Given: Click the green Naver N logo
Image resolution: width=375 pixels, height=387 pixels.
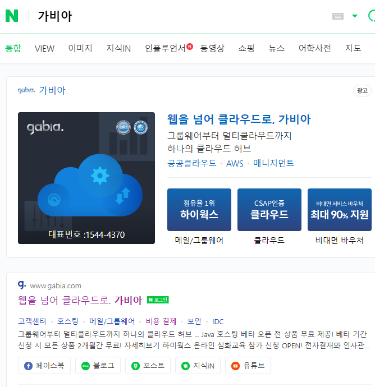Looking at the screenshot, I should [x=12, y=16].
